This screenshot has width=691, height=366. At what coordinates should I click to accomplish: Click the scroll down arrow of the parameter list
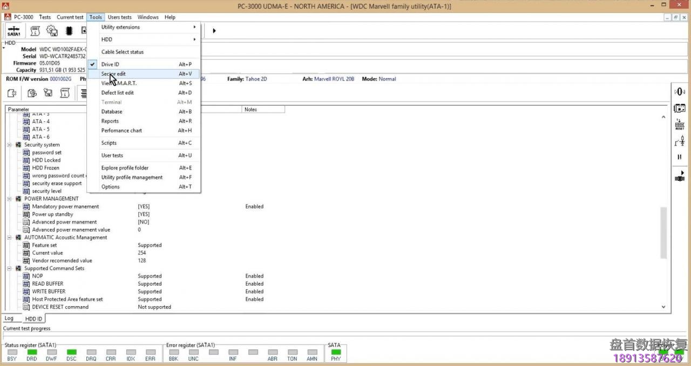[x=663, y=307]
